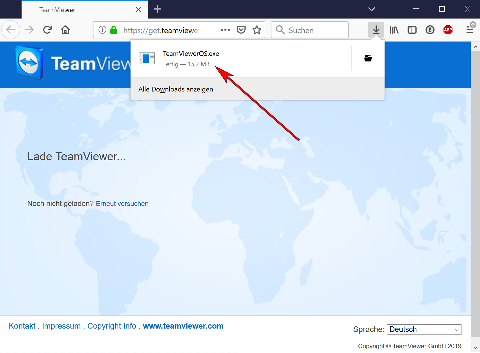Click the scrollbar down arrow
The width and height of the screenshot is (480, 353).
[476, 348]
